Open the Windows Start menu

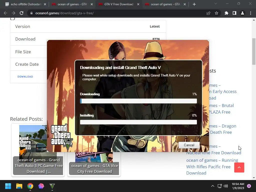click(8, 186)
